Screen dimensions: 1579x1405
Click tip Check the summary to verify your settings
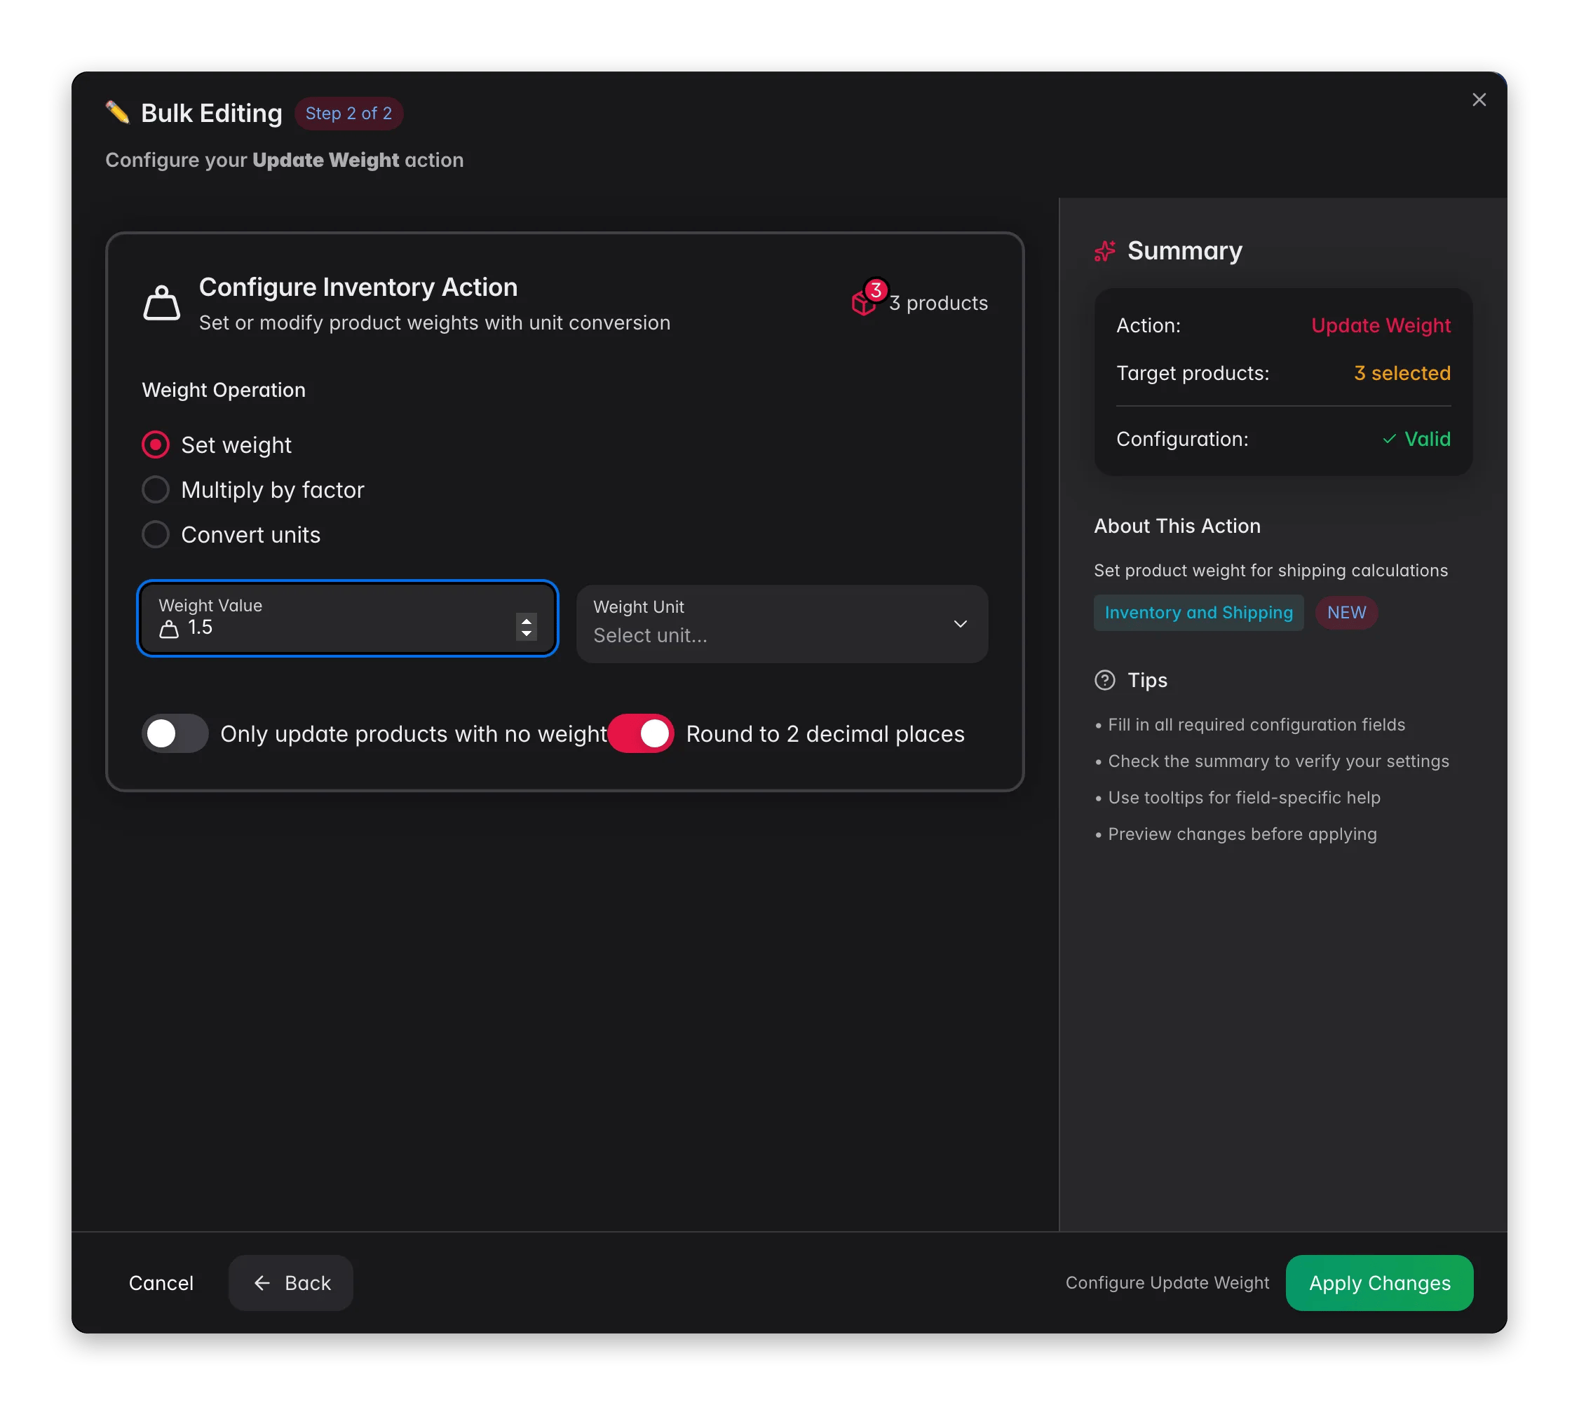(x=1278, y=761)
